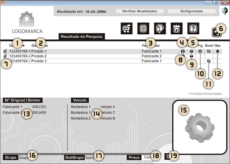Click the gear product image thumbnail
The image size is (230, 164).
tap(200, 127)
